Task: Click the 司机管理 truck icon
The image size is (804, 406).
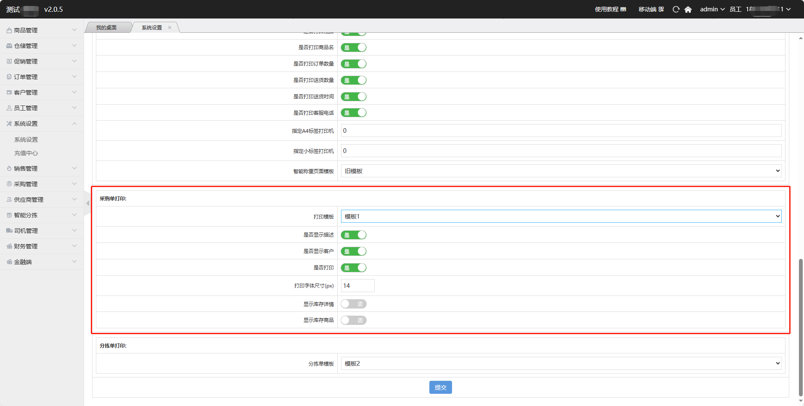Action: [9, 231]
